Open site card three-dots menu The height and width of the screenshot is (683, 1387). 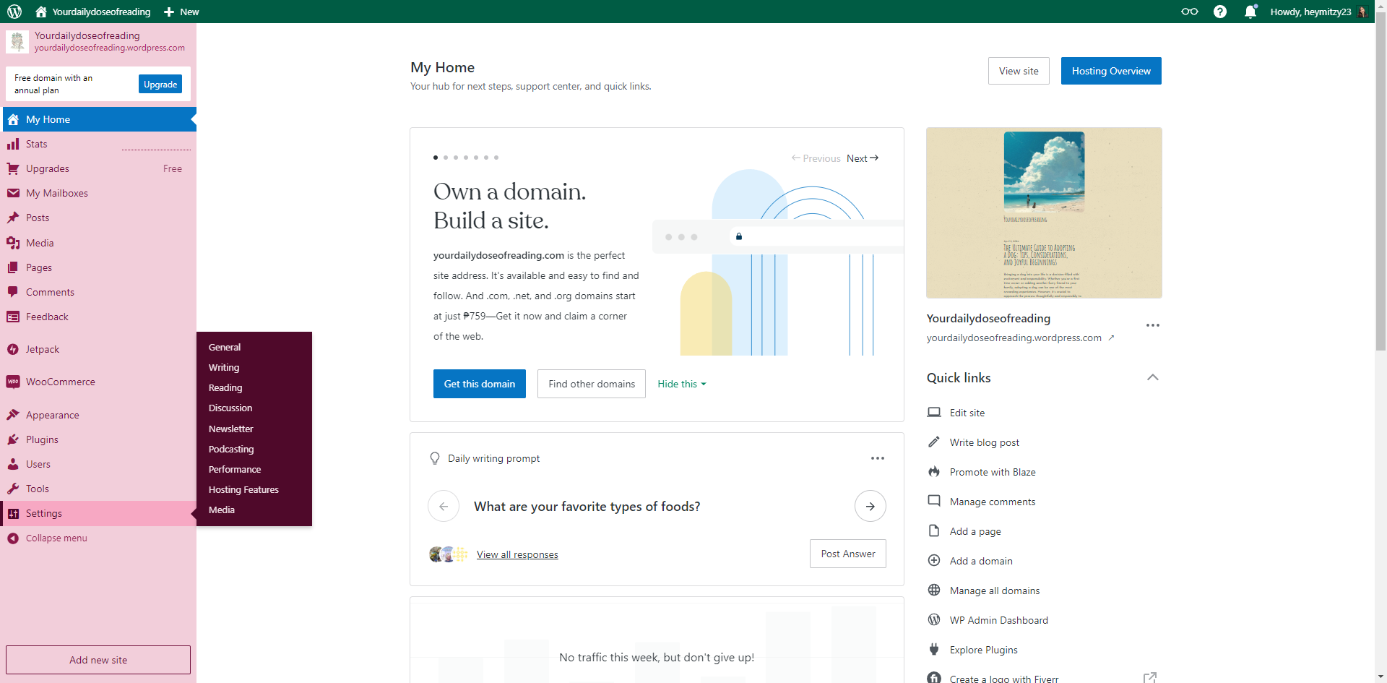click(x=1153, y=325)
